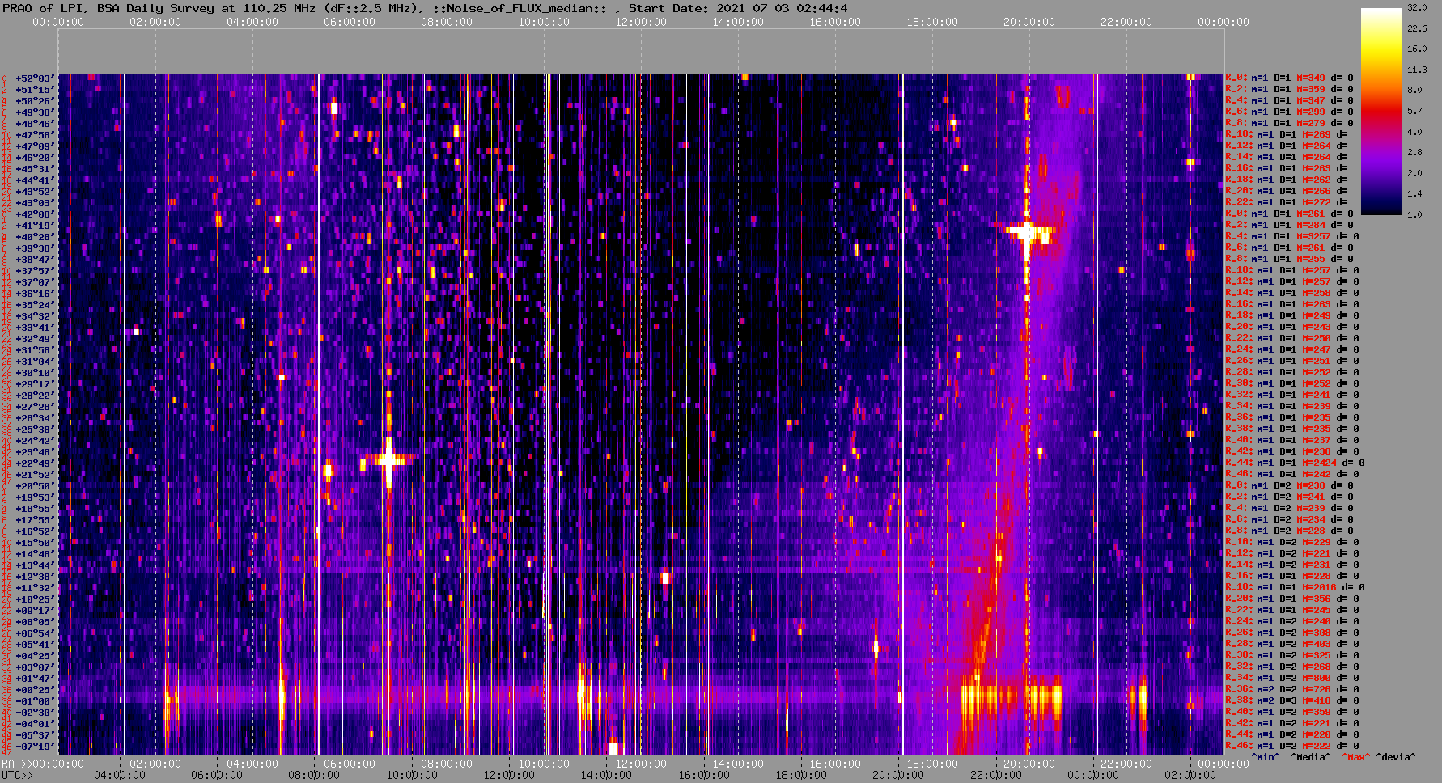
Task: Click the title text 'PRAO of LPI, BSA Daily Survey'
Action: pos(108,8)
